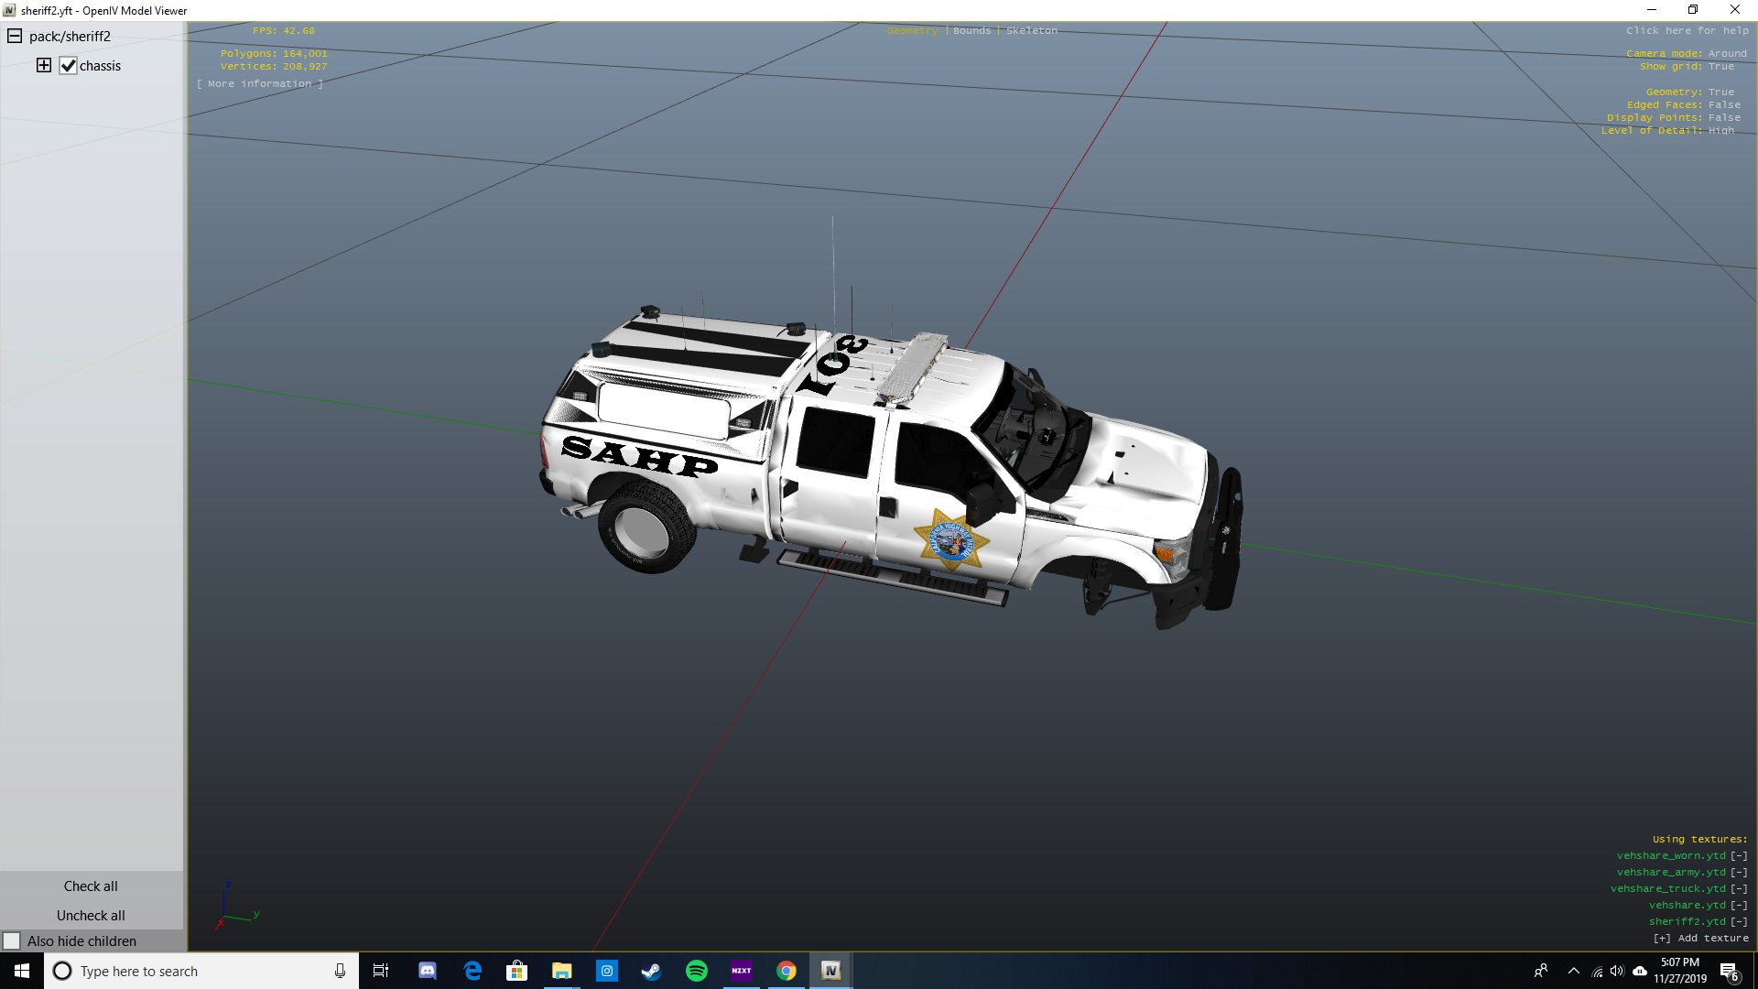Remove vehshare_worn.ytd texture with [-]
Screen dimensions: 1758x989
(x=1739, y=855)
